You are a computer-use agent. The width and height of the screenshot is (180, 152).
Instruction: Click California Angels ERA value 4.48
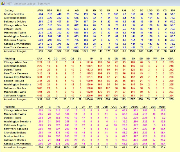point(40,96)
